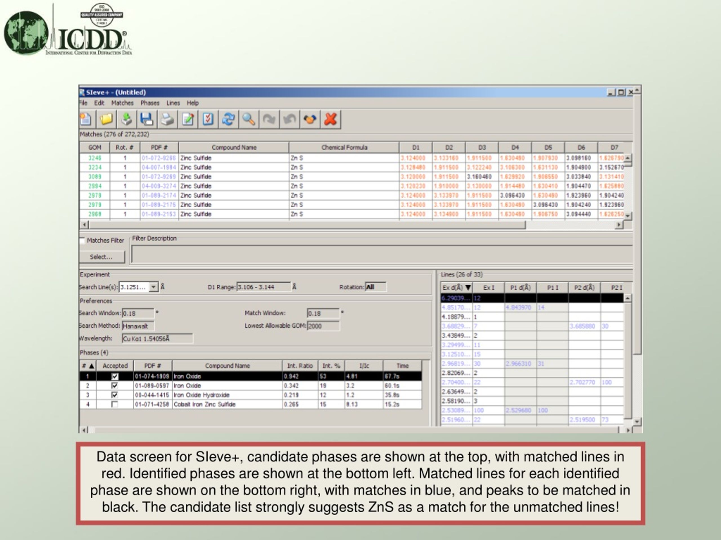
Task: Click the P1 d(Å) column header
Action: tap(520, 288)
